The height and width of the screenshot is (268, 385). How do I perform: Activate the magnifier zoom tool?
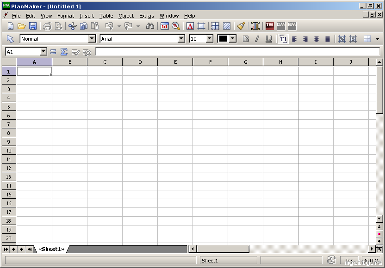(176, 26)
